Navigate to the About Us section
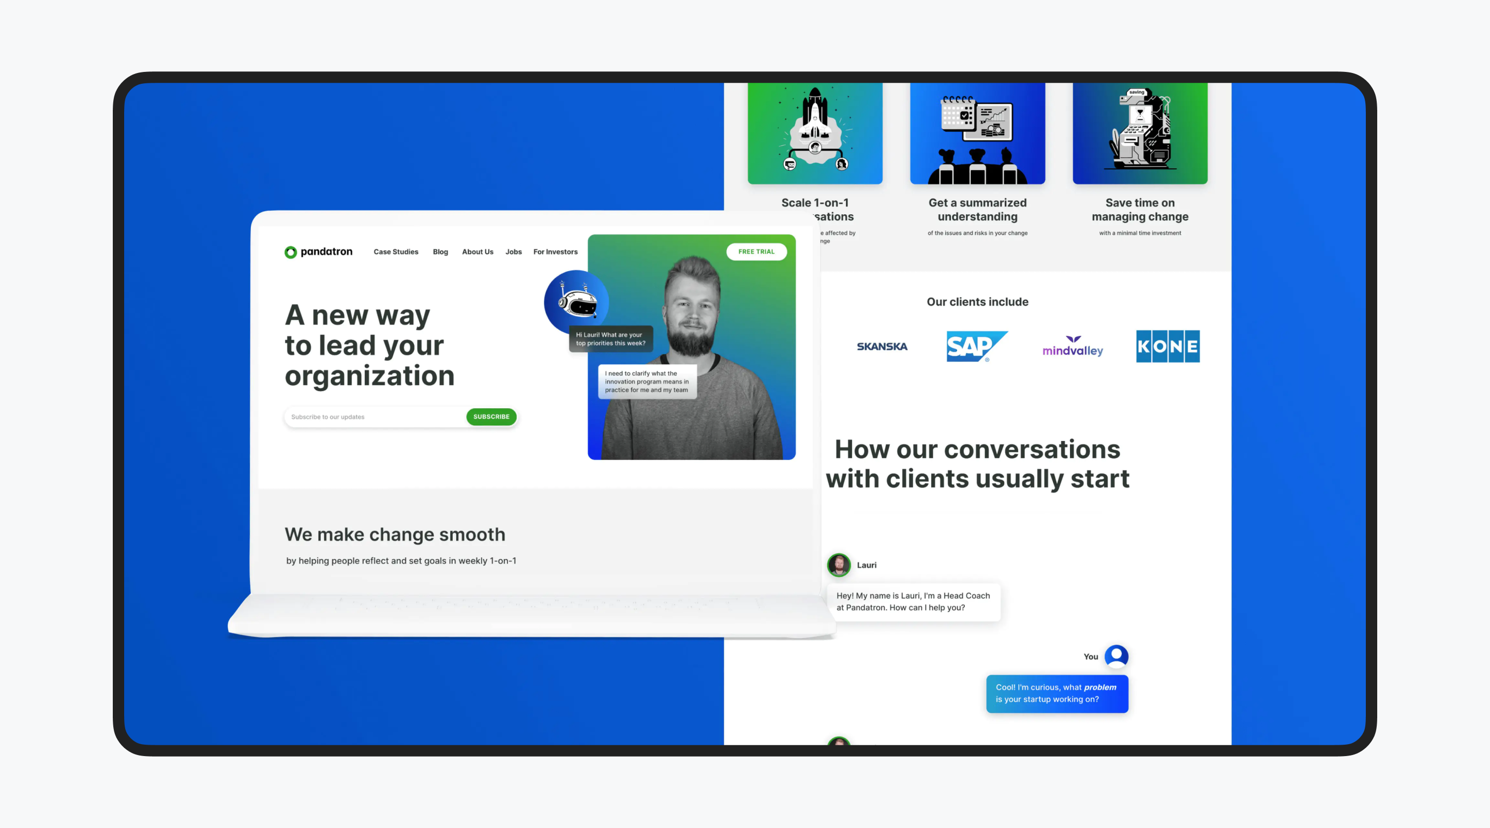The width and height of the screenshot is (1490, 828). click(x=477, y=252)
